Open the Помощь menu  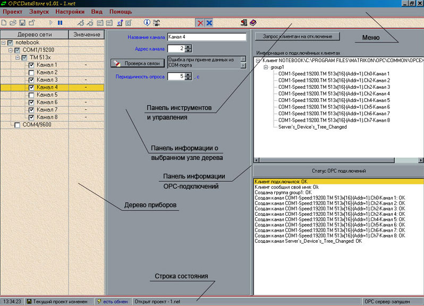pyautogui.click(x=121, y=12)
